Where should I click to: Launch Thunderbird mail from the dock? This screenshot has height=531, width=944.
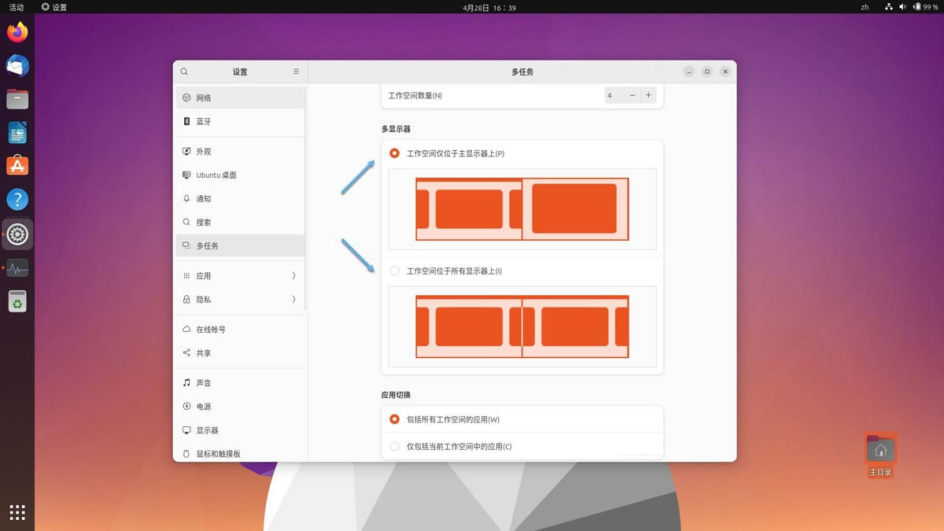pyautogui.click(x=17, y=66)
